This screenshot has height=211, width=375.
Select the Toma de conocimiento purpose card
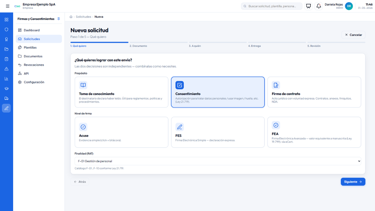[x=122, y=92]
